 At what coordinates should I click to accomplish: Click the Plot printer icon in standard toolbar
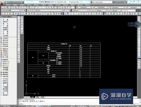coord(11,7)
